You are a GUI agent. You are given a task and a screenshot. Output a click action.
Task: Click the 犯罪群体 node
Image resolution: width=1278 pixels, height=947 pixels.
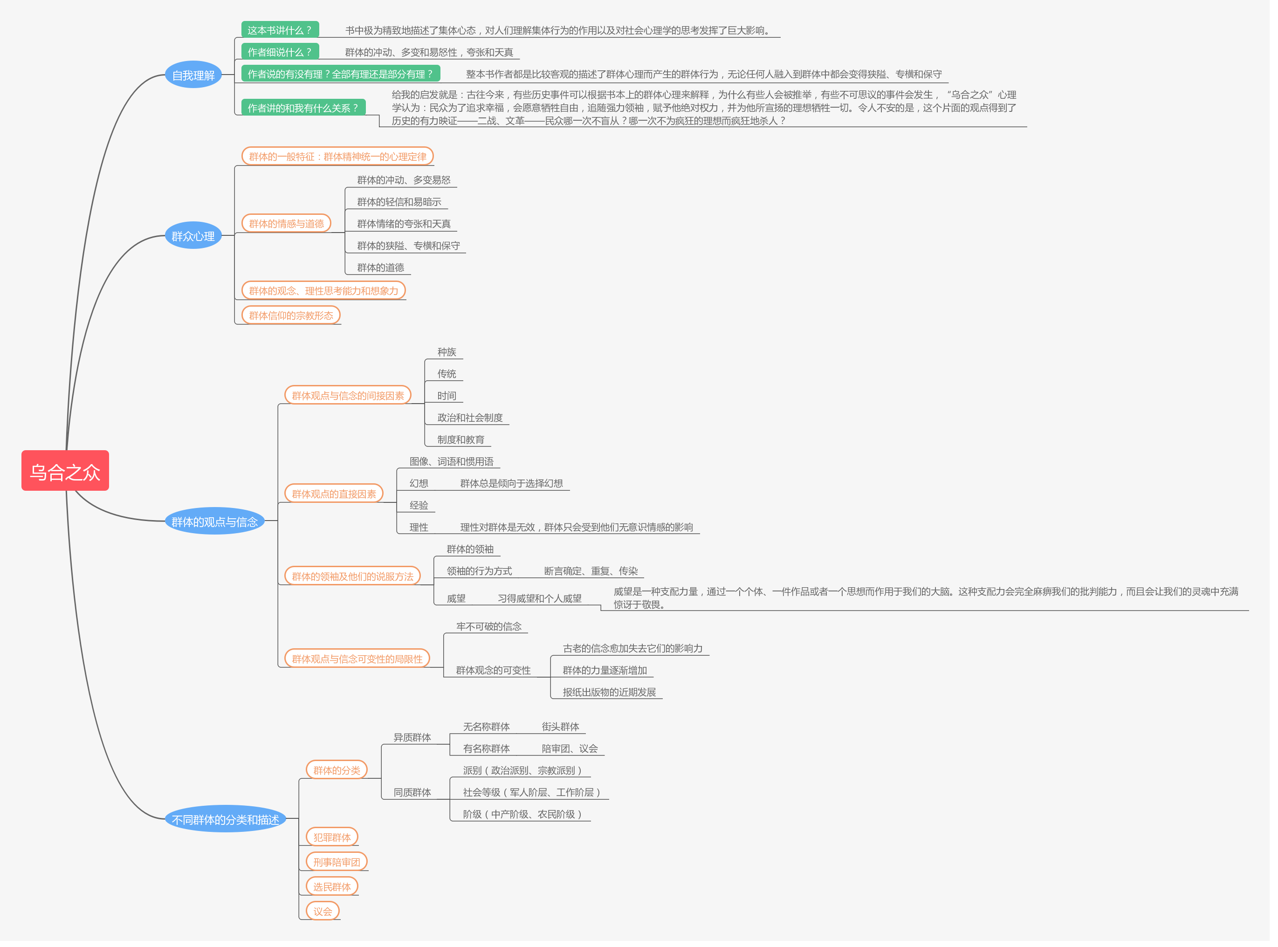pos(332,837)
